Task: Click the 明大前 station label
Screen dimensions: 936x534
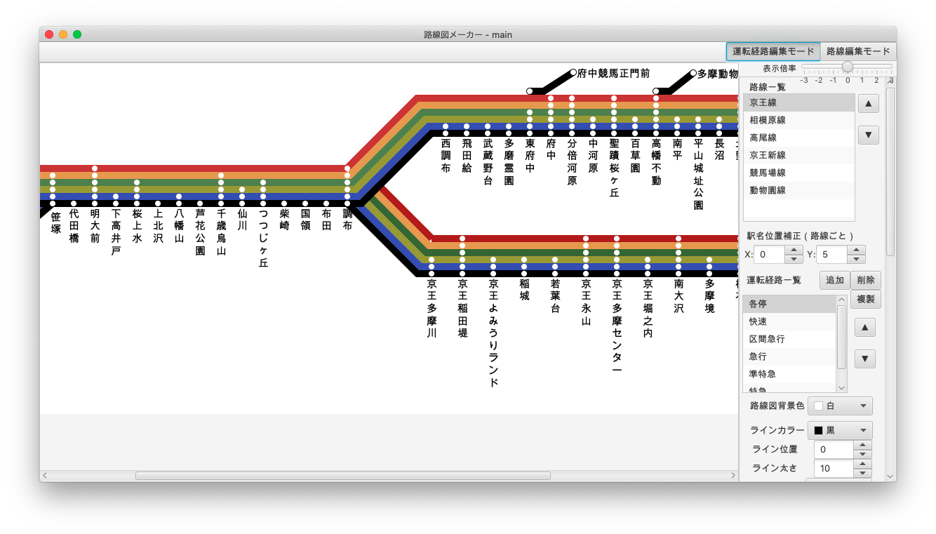Action: (95, 226)
